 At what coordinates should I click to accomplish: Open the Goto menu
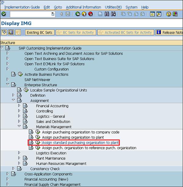point(58,7)
